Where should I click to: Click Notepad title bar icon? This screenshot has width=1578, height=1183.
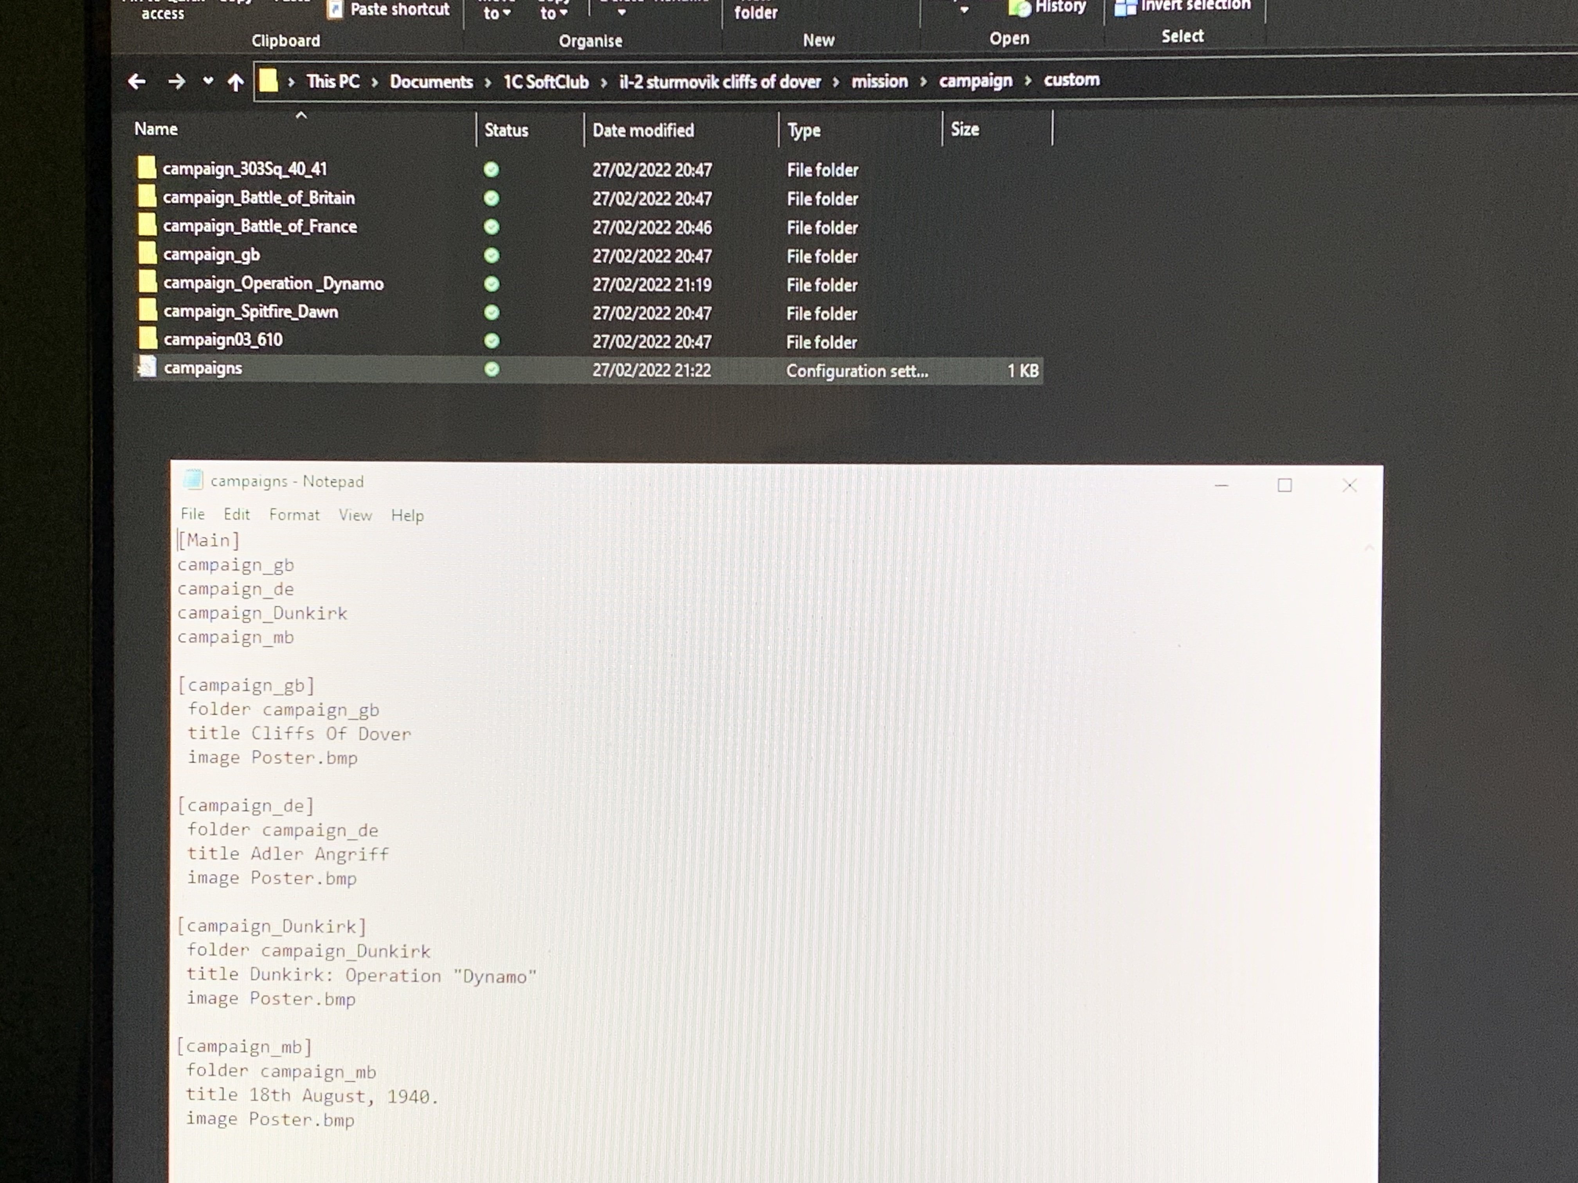click(x=193, y=480)
